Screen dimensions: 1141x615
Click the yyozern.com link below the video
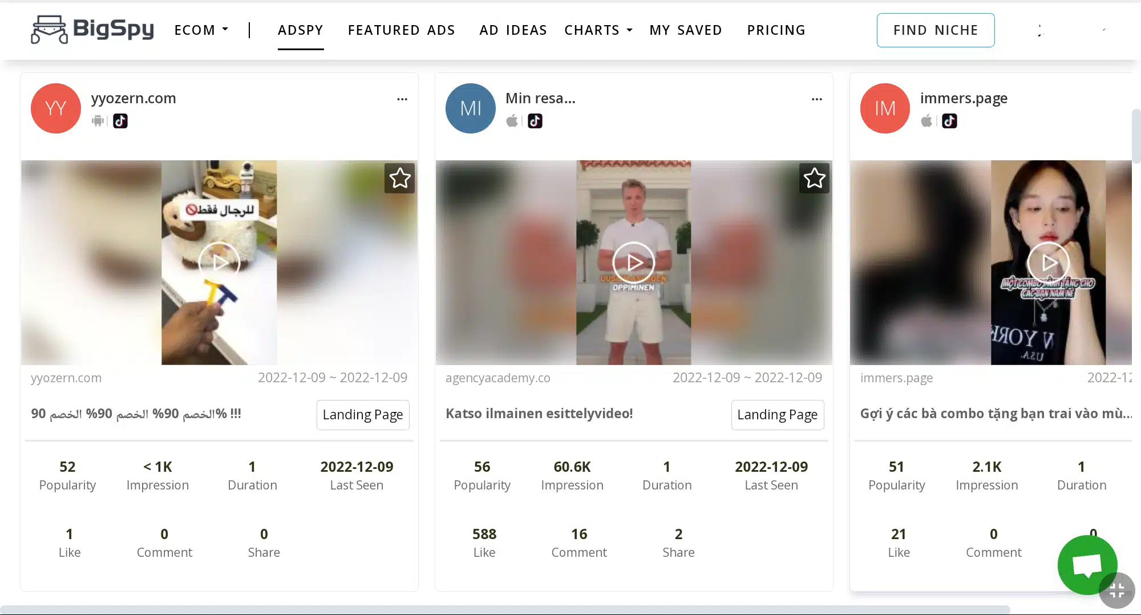click(66, 378)
